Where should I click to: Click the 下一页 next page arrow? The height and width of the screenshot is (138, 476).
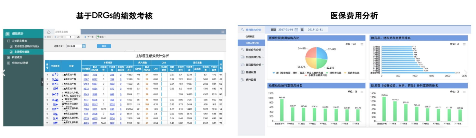[x=85, y=37]
